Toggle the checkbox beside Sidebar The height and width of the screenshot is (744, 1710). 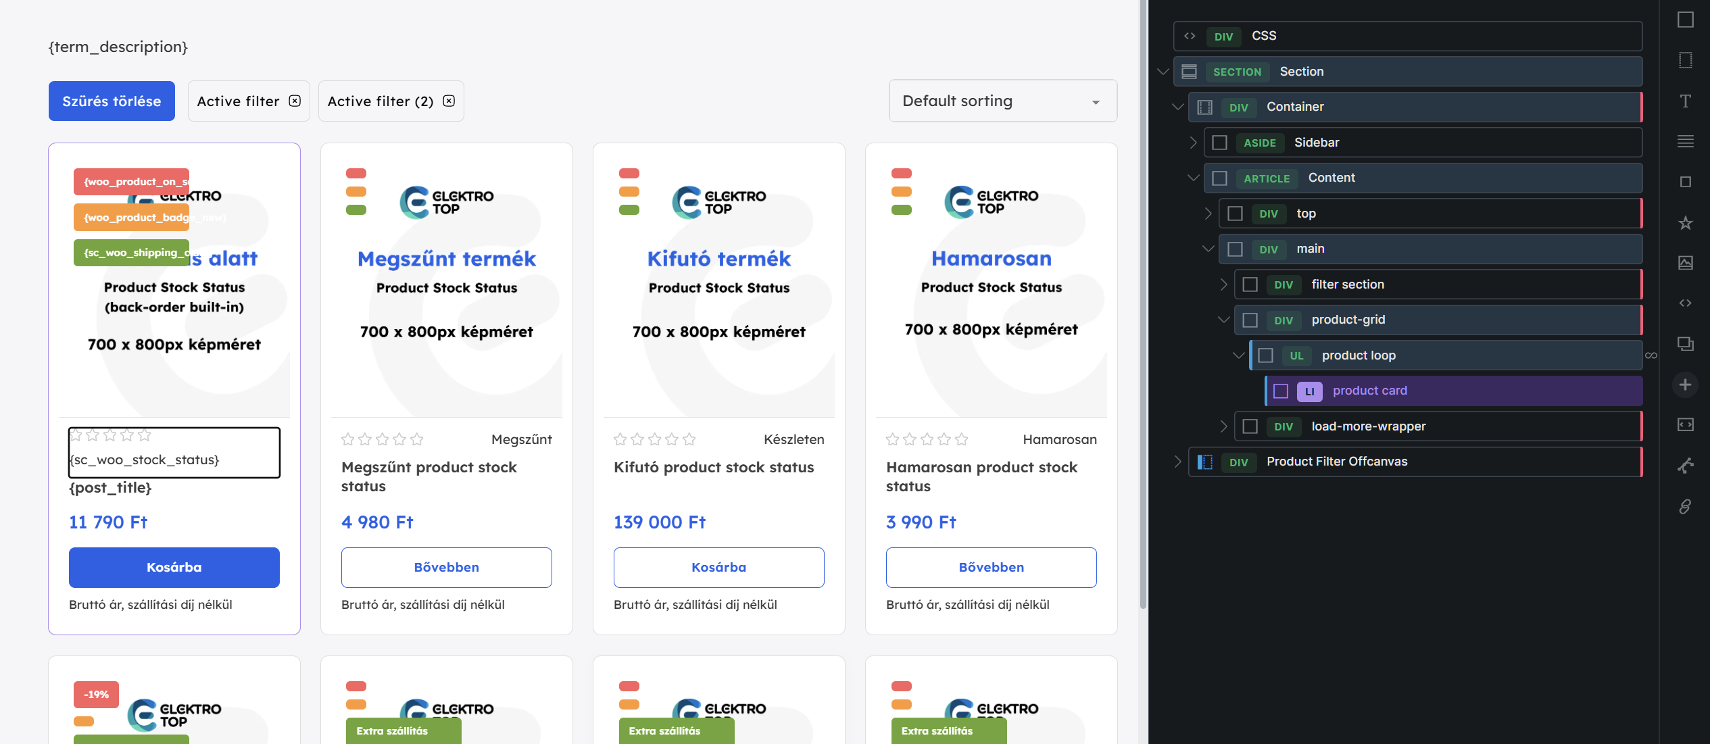click(1219, 143)
